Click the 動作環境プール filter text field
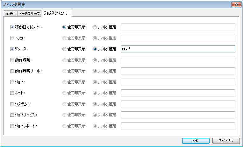Screen dimensions: 243x147 click(x=178, y=71)
